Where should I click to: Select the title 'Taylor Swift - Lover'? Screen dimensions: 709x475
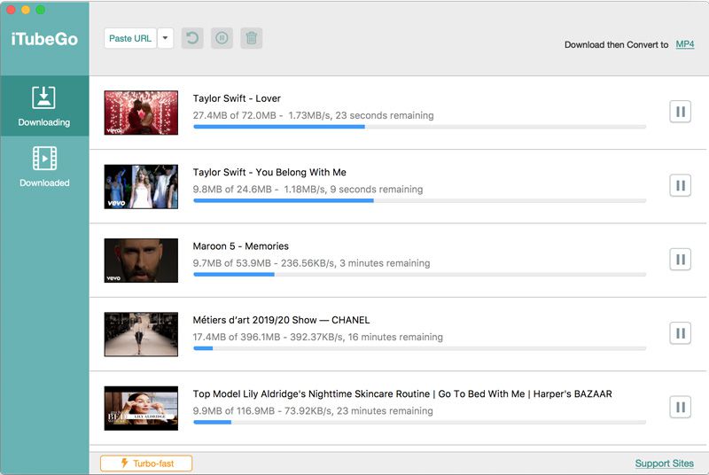(x=237, y=98)
